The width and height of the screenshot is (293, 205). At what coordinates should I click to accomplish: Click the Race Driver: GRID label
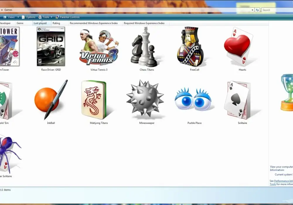(x=51, y=70)
